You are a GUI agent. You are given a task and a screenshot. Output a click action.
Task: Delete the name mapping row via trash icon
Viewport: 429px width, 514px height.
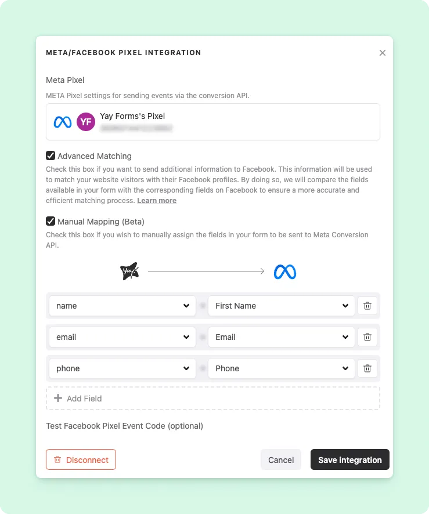point(367,306)
